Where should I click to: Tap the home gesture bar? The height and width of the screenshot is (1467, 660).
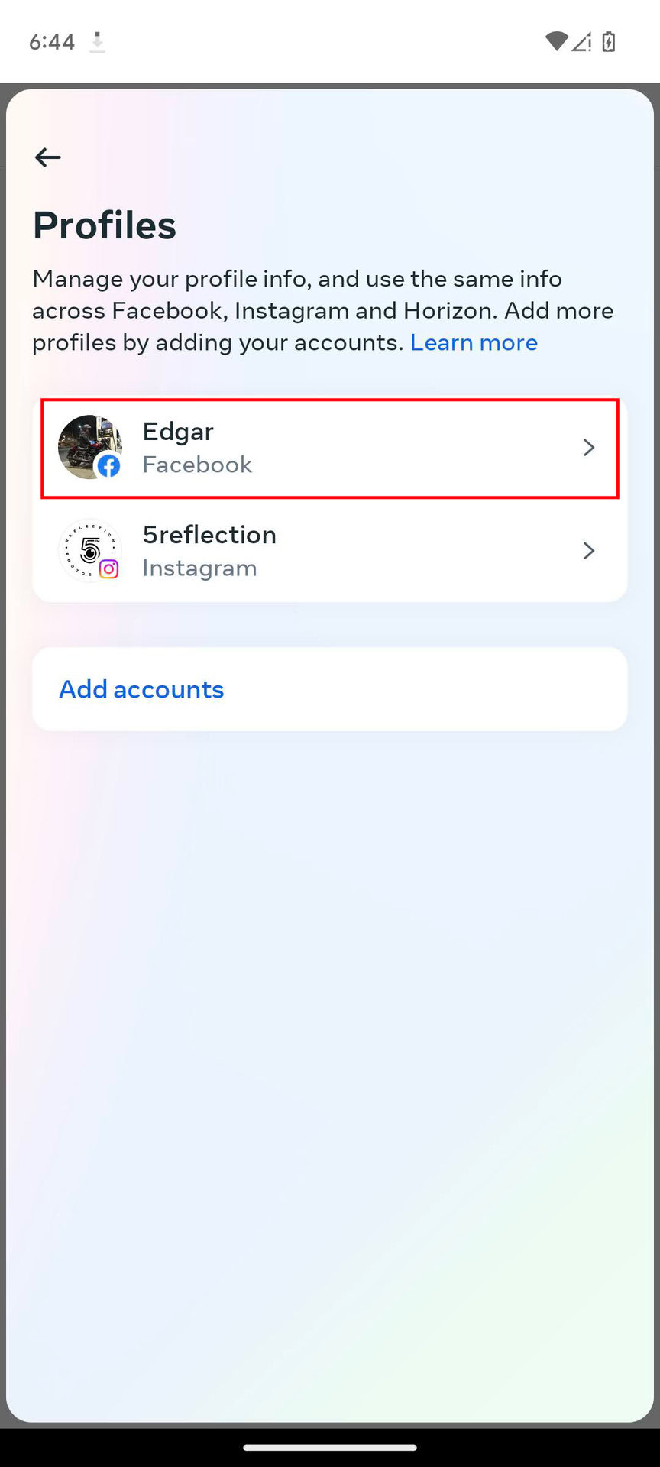point(330,1447)
